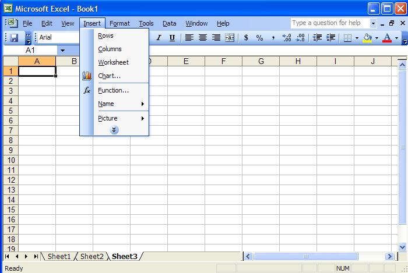
Task: Switch to the Sheet1 tab
Action: point(59,256)
